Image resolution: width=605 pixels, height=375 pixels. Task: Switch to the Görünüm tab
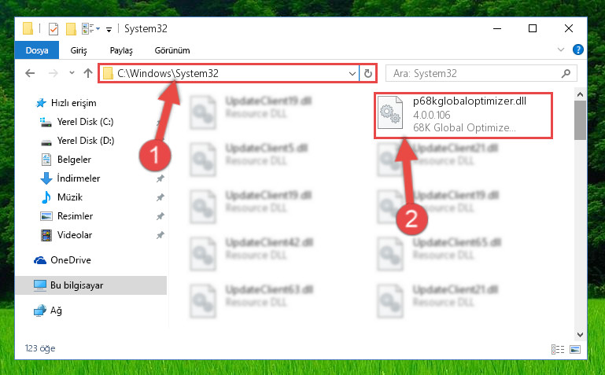(x=172, y=50)
